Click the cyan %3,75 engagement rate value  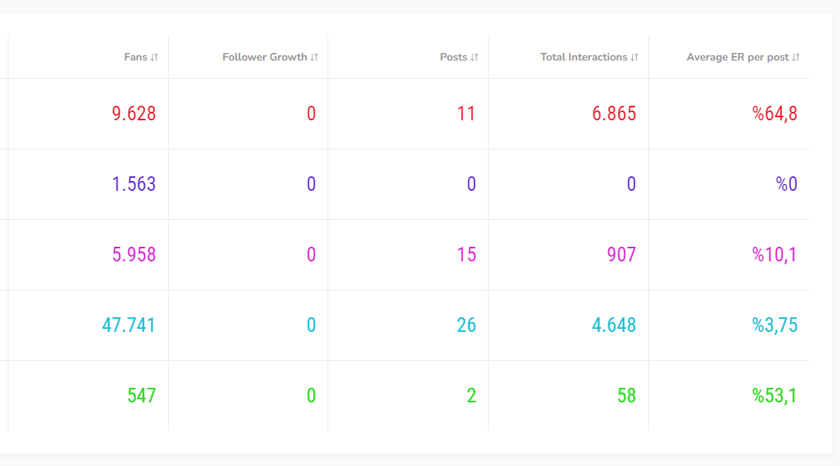[774, 326]
